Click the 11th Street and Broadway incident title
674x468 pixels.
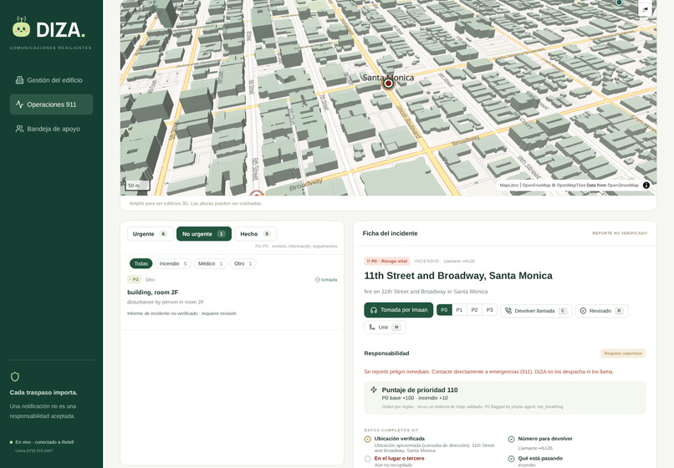pyautogui.click(x=458, y=276)
